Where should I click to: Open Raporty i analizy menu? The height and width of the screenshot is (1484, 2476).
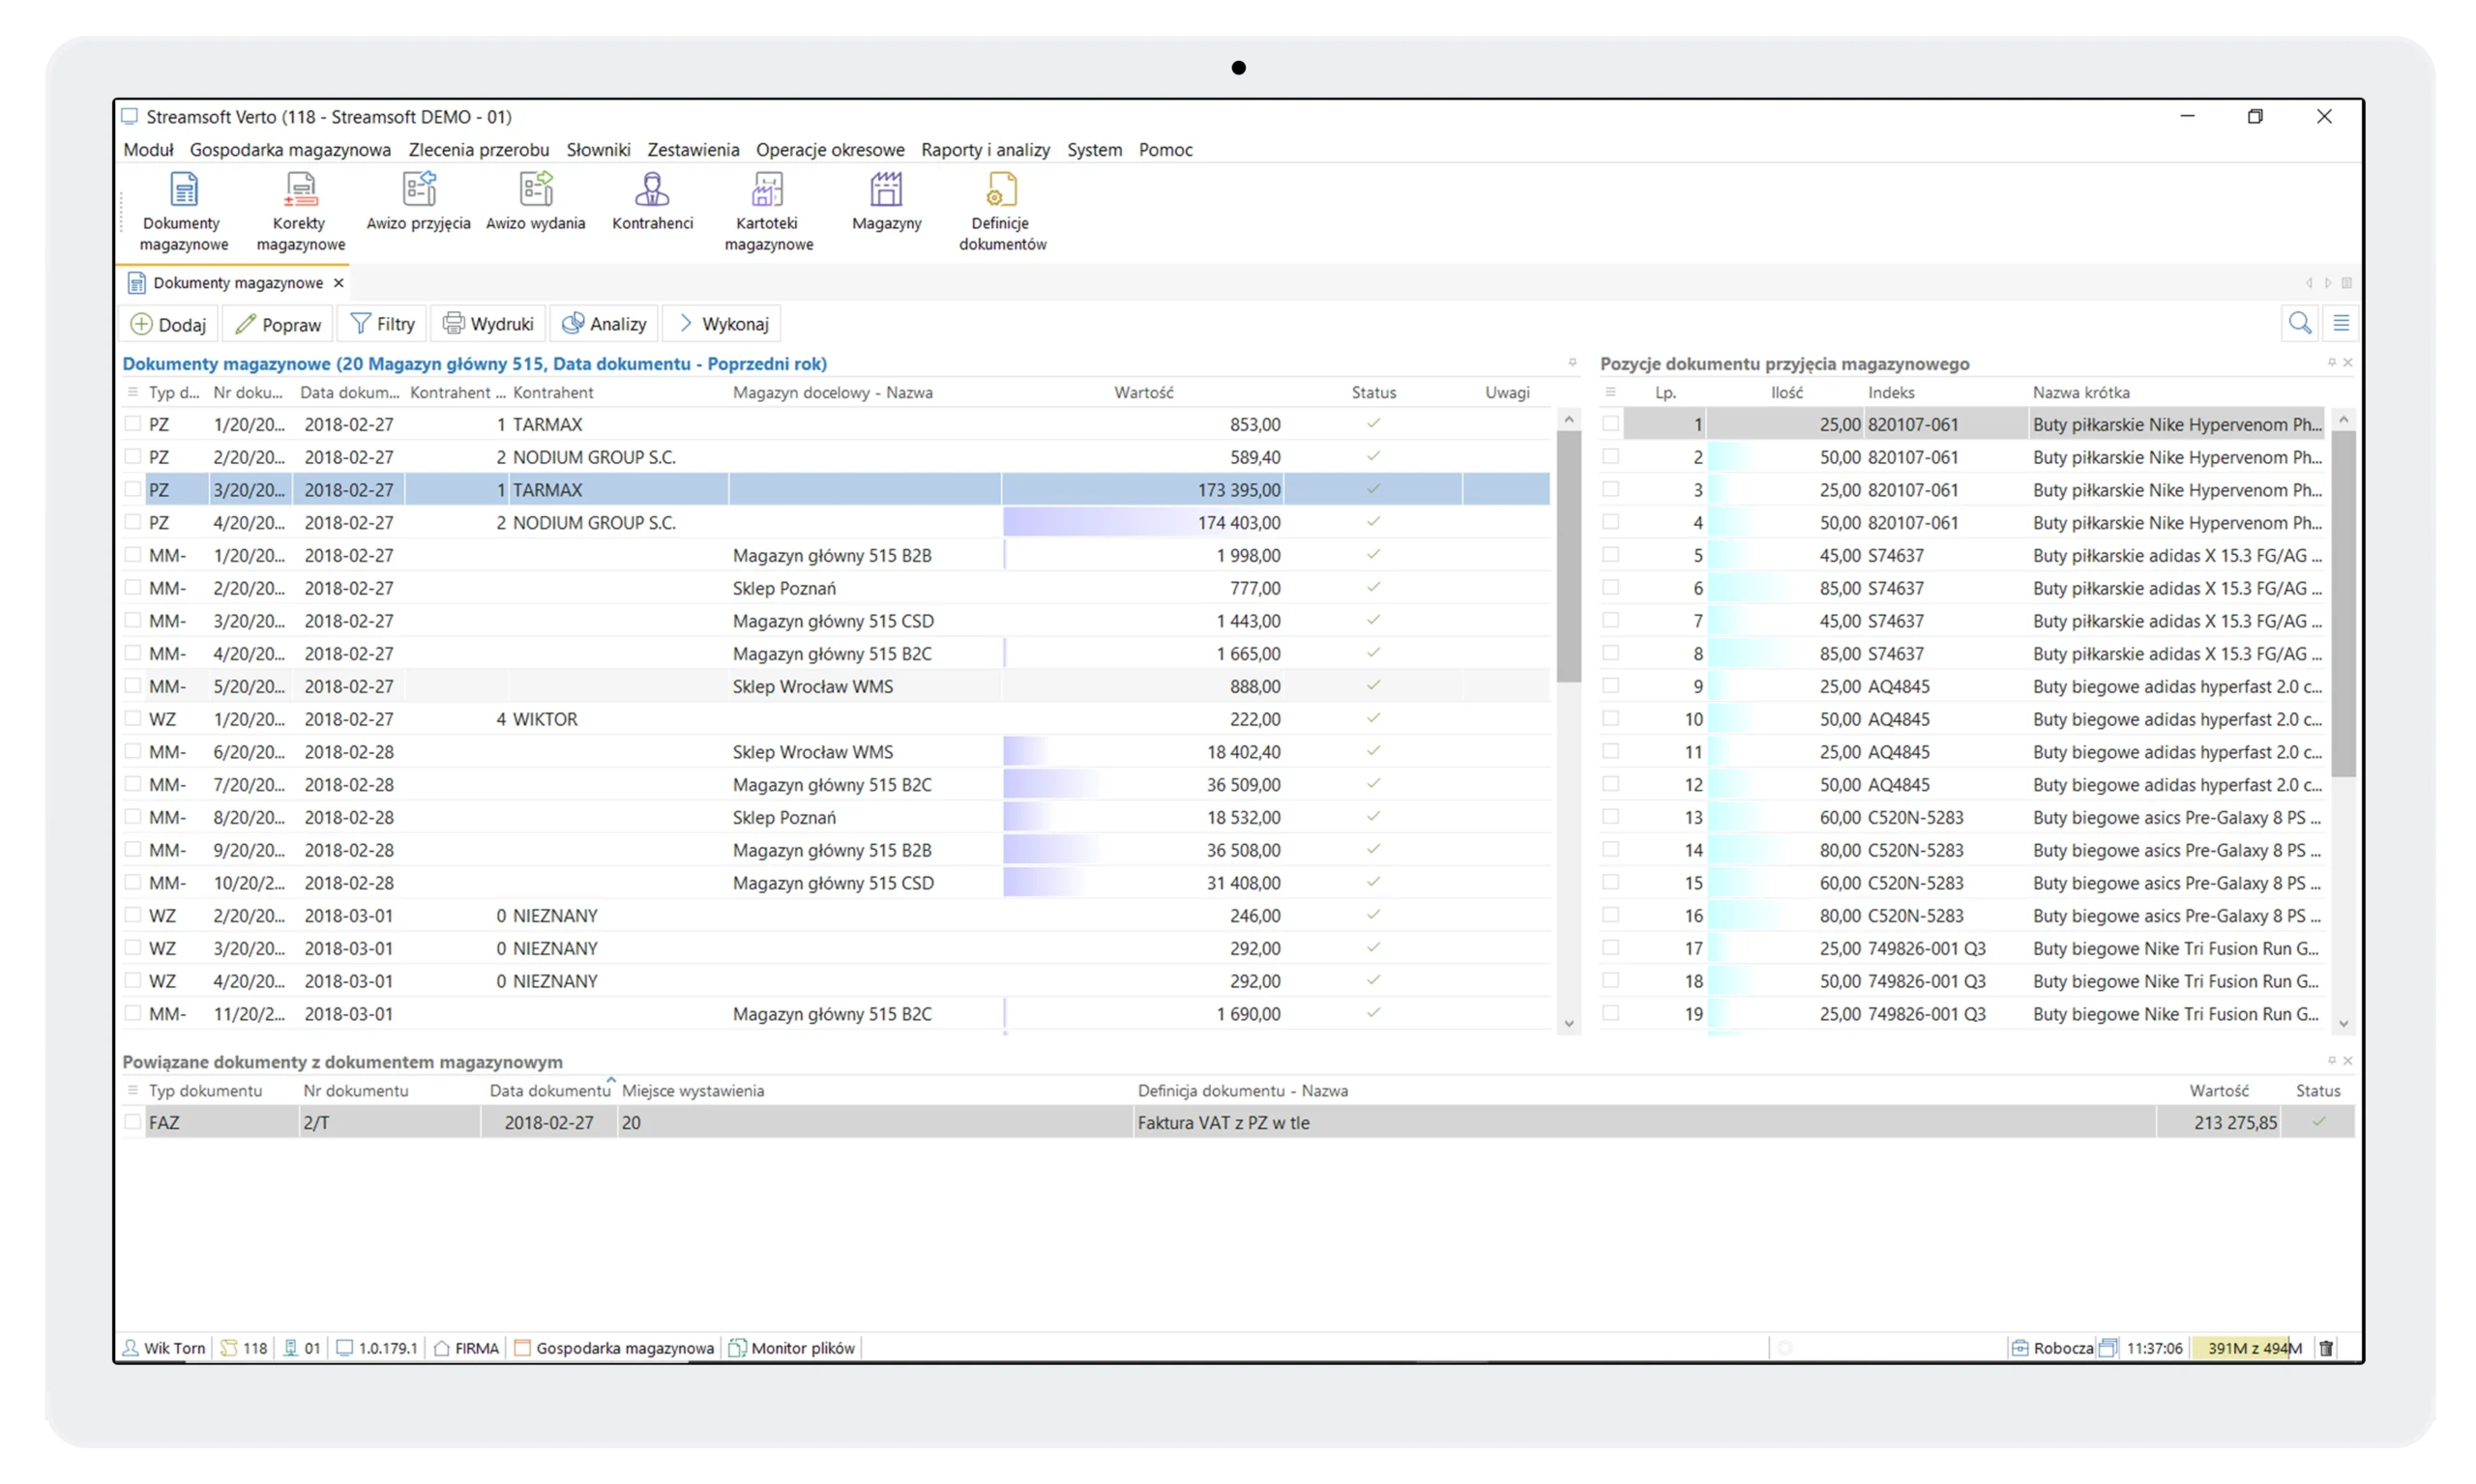[x=985, y=150]
